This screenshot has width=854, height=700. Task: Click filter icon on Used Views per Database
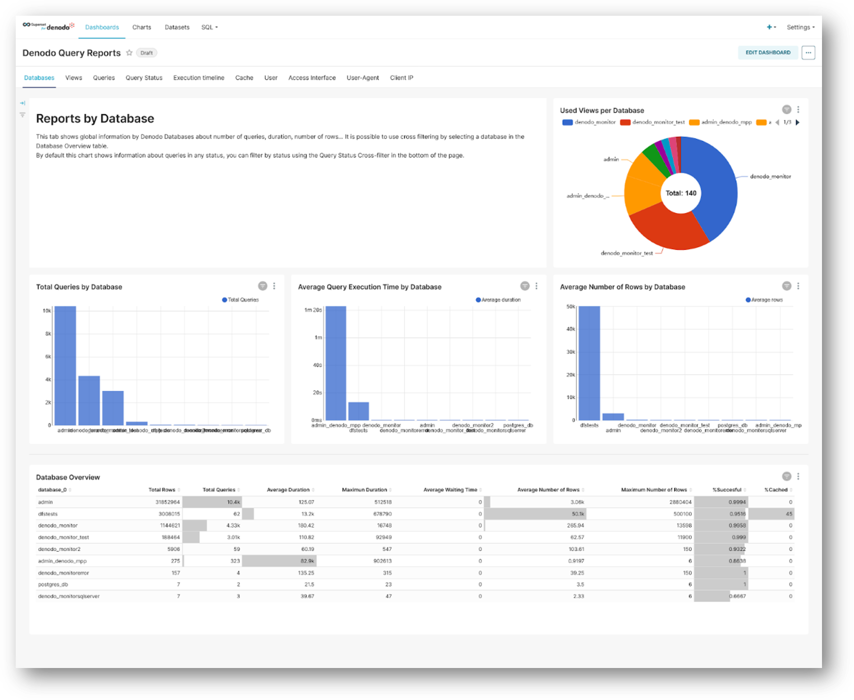click(x=787, y=110)
